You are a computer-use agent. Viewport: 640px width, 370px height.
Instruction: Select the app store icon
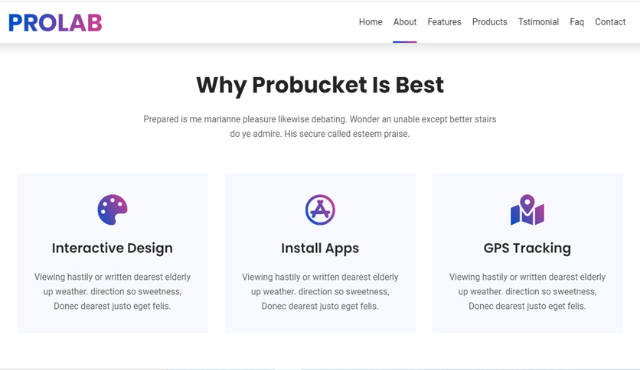click(x=320, y=209)
